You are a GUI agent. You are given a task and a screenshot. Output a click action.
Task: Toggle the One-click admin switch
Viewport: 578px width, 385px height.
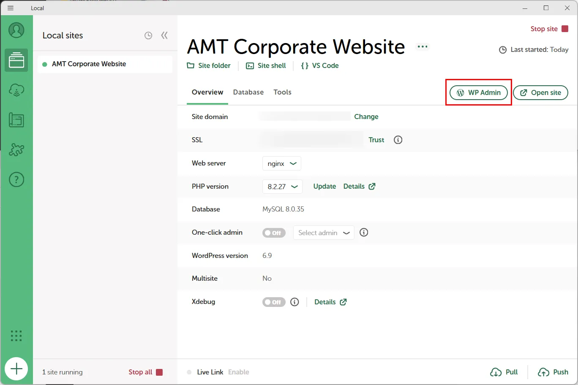(x=274, y=233)
